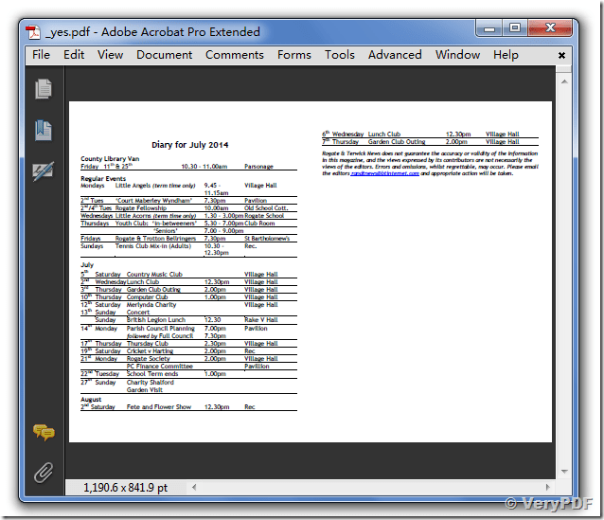The width and height of the screenshot is (604, 520).
Task: Click the vertical scrollbar down arrow
Action: coord(564,472)
